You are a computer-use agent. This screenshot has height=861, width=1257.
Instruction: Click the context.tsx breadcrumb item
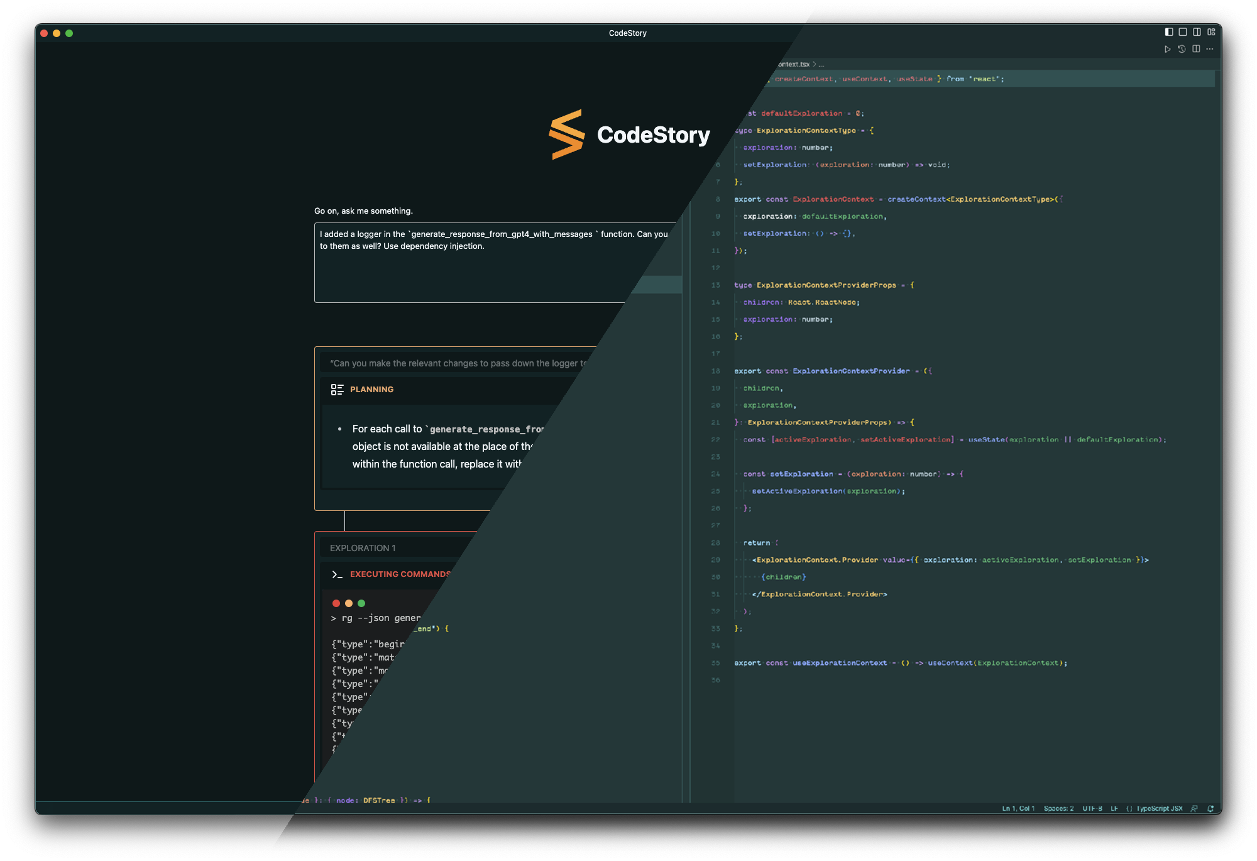pos(793,64)
